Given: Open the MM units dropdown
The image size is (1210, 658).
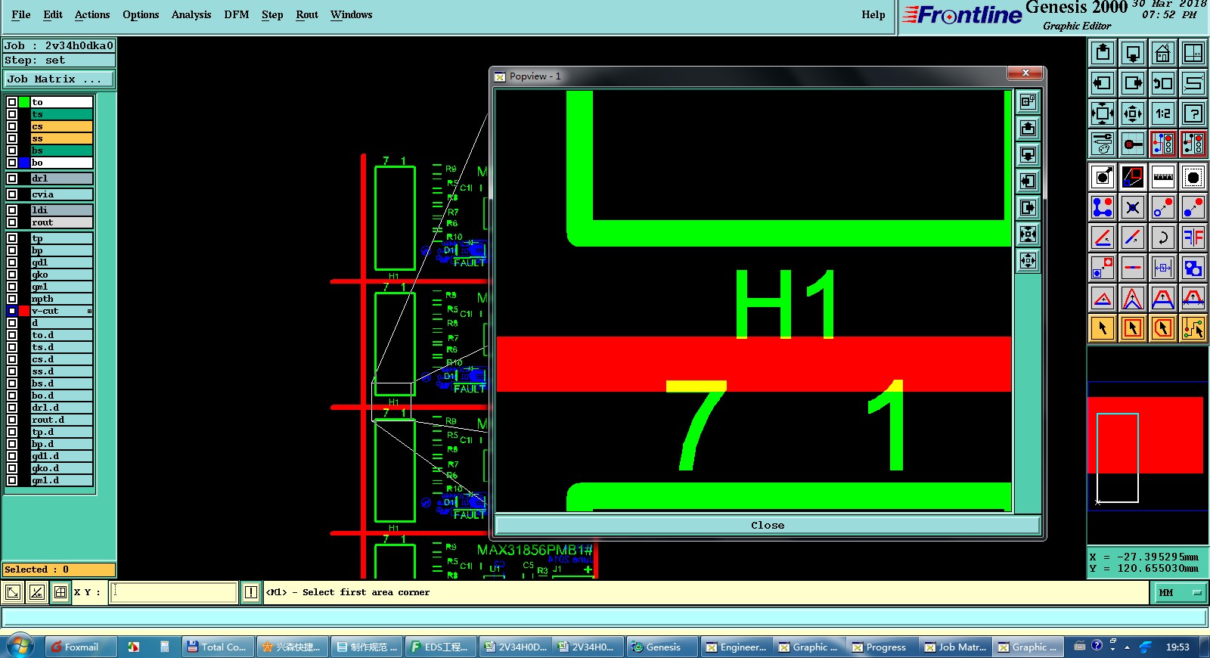Looking at the screenshot, I should [1180, 592].
